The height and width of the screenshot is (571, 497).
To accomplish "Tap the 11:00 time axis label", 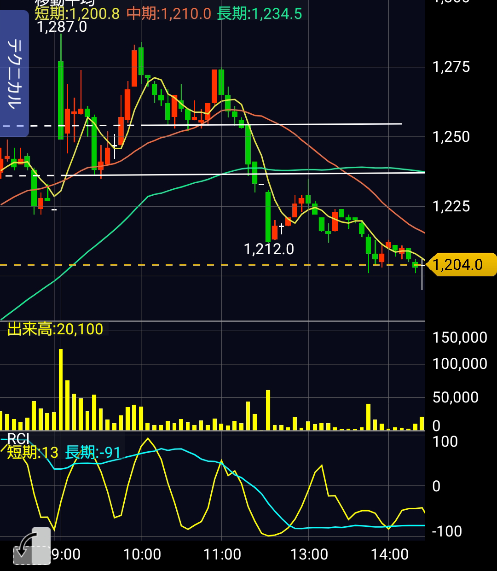I will pyautogui.click(x=222, y=554).
